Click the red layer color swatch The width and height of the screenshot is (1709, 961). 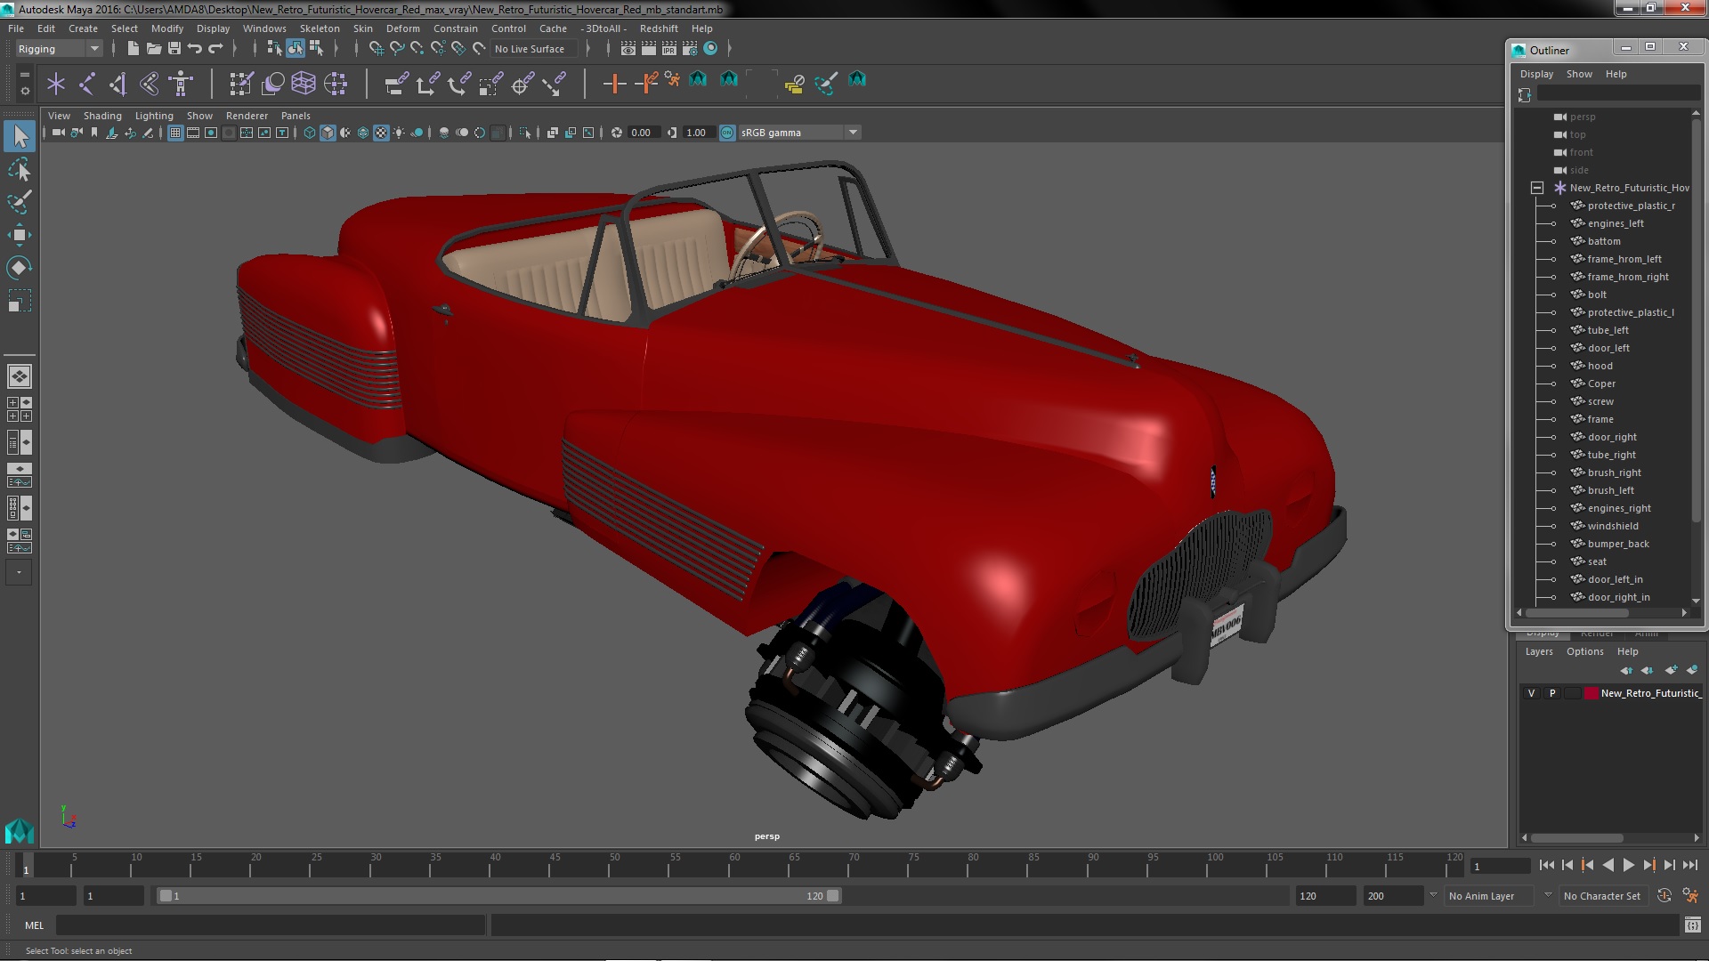click(x=1591, y=693)
